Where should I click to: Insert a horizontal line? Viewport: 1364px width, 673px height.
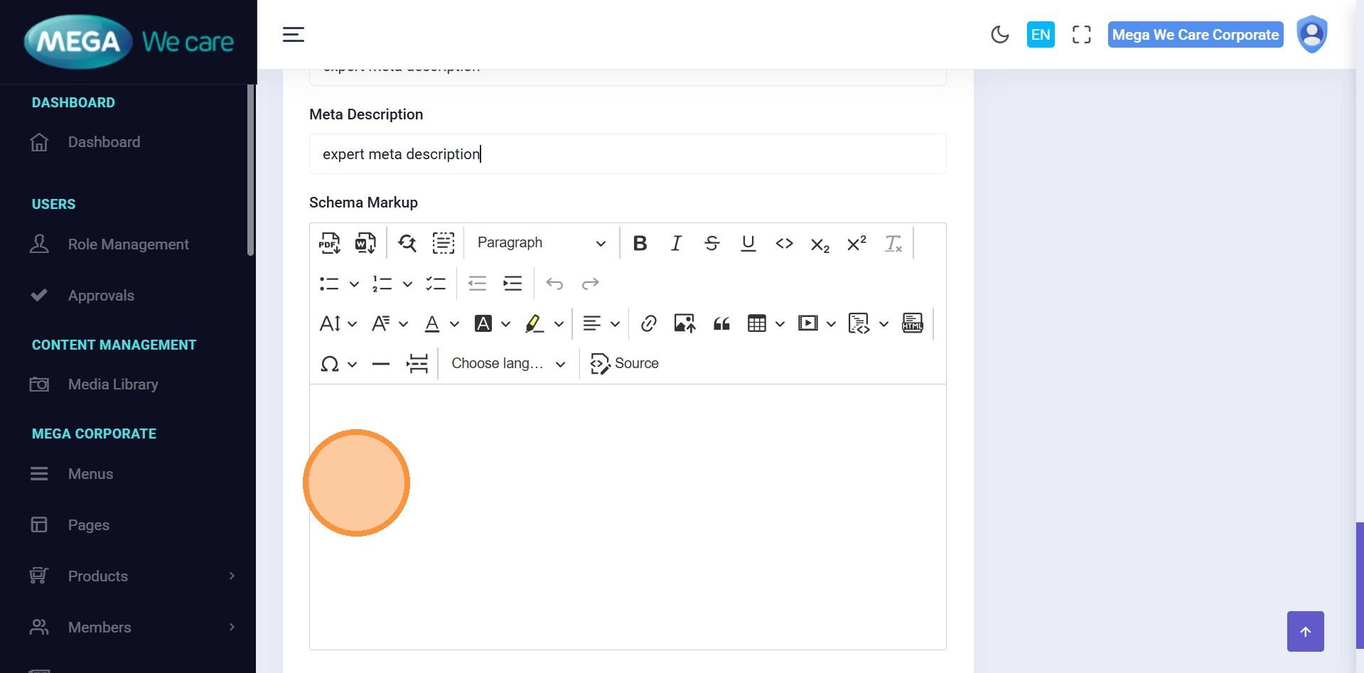381,364
